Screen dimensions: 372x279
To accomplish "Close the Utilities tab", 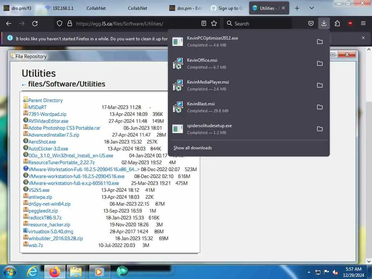I will [283, 8].
